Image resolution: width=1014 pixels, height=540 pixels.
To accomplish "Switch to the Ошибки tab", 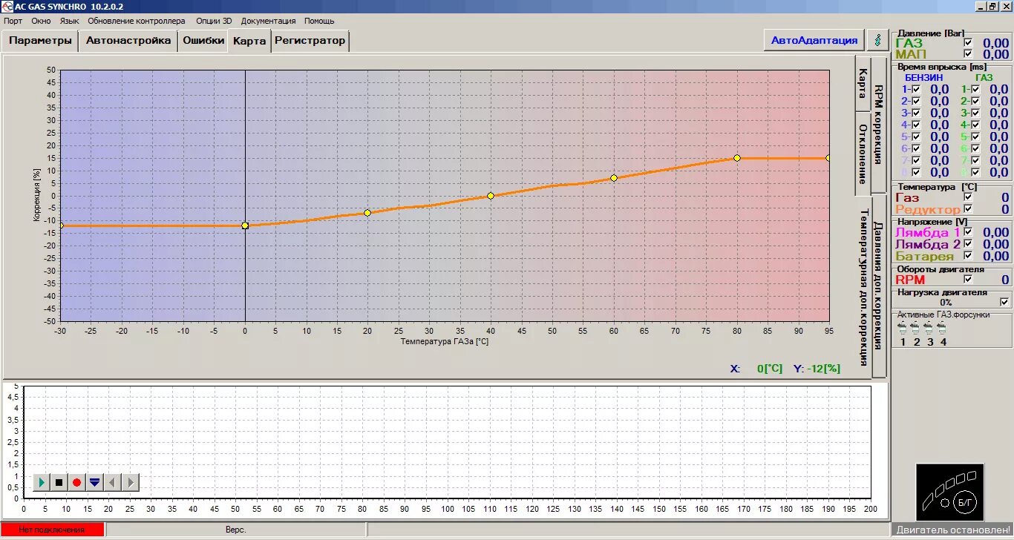I will click(203, 41).
